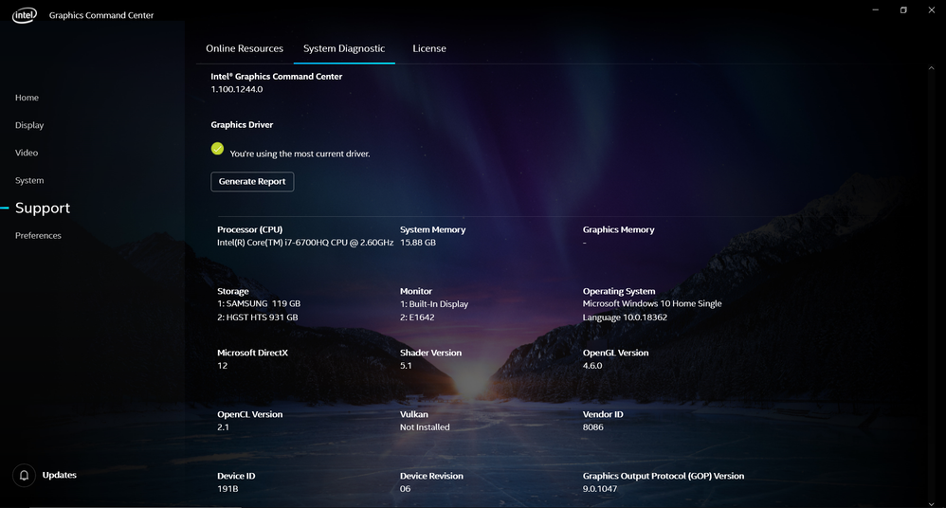Click 'Graphics Output Protocol (GOP) Version' label
Image resolution: width=946 pixels, height=508 pixels.
pos(664,476)
